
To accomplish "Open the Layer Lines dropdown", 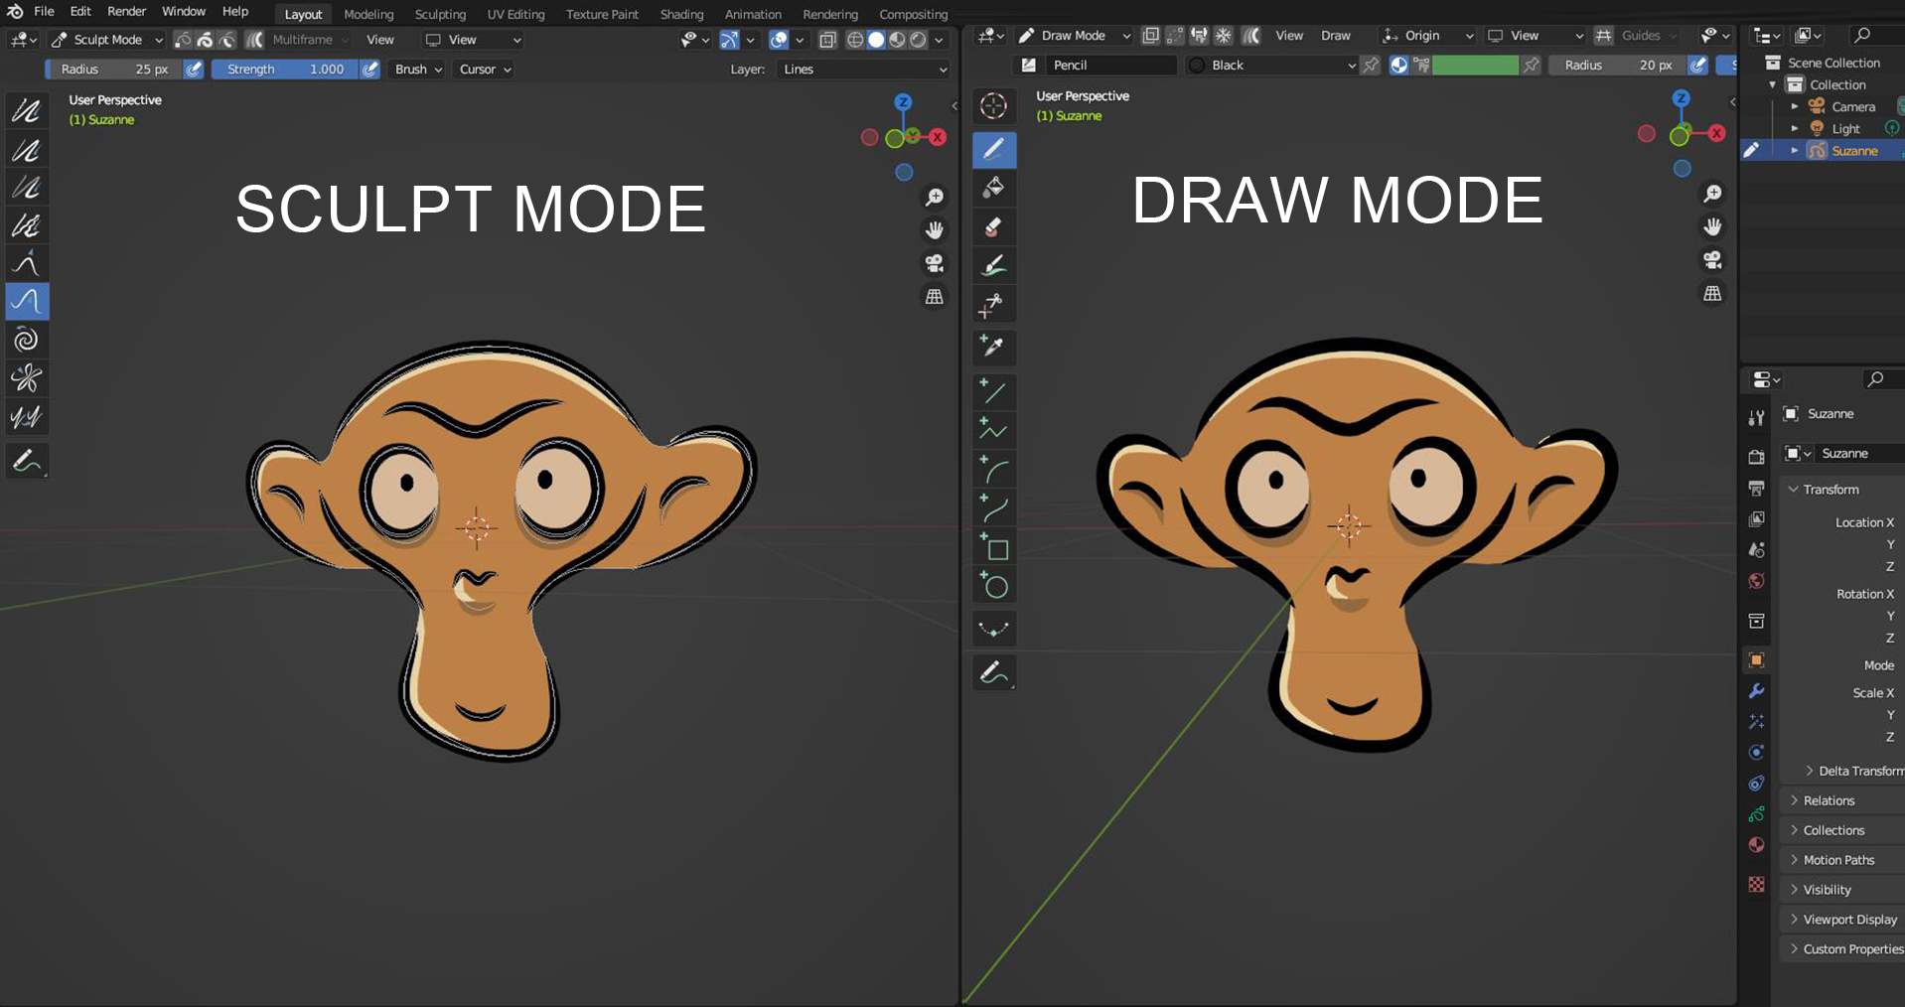I will [862, 70].
